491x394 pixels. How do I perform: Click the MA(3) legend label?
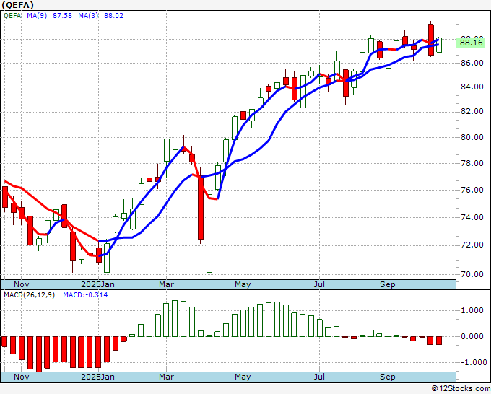(x=88, y=16)
